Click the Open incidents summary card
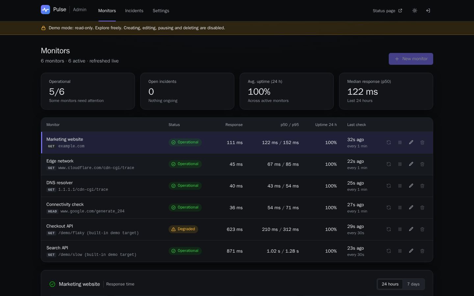 [x=187, y=91]
